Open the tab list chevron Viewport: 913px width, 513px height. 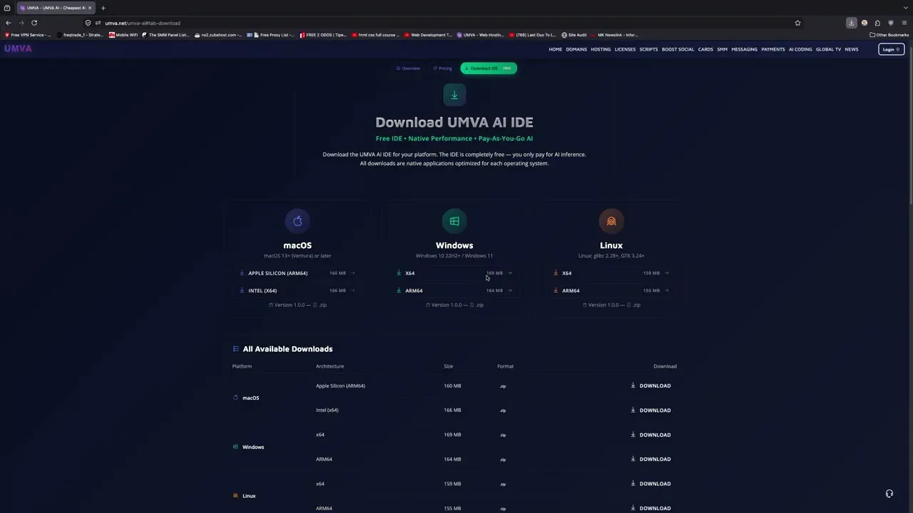(x=904, y=8)
